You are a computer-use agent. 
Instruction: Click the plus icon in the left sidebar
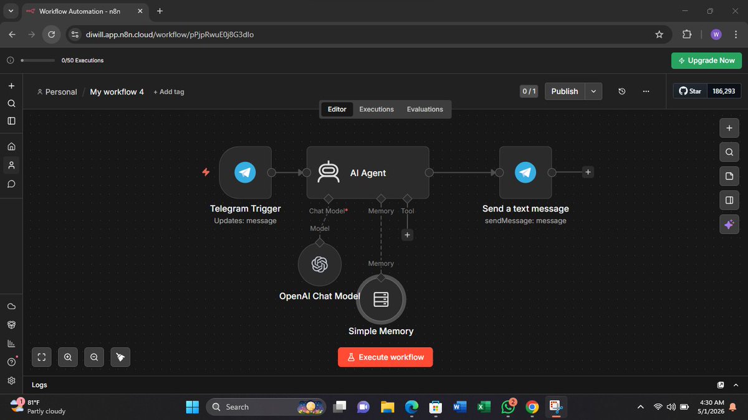(x=11, y=86)
